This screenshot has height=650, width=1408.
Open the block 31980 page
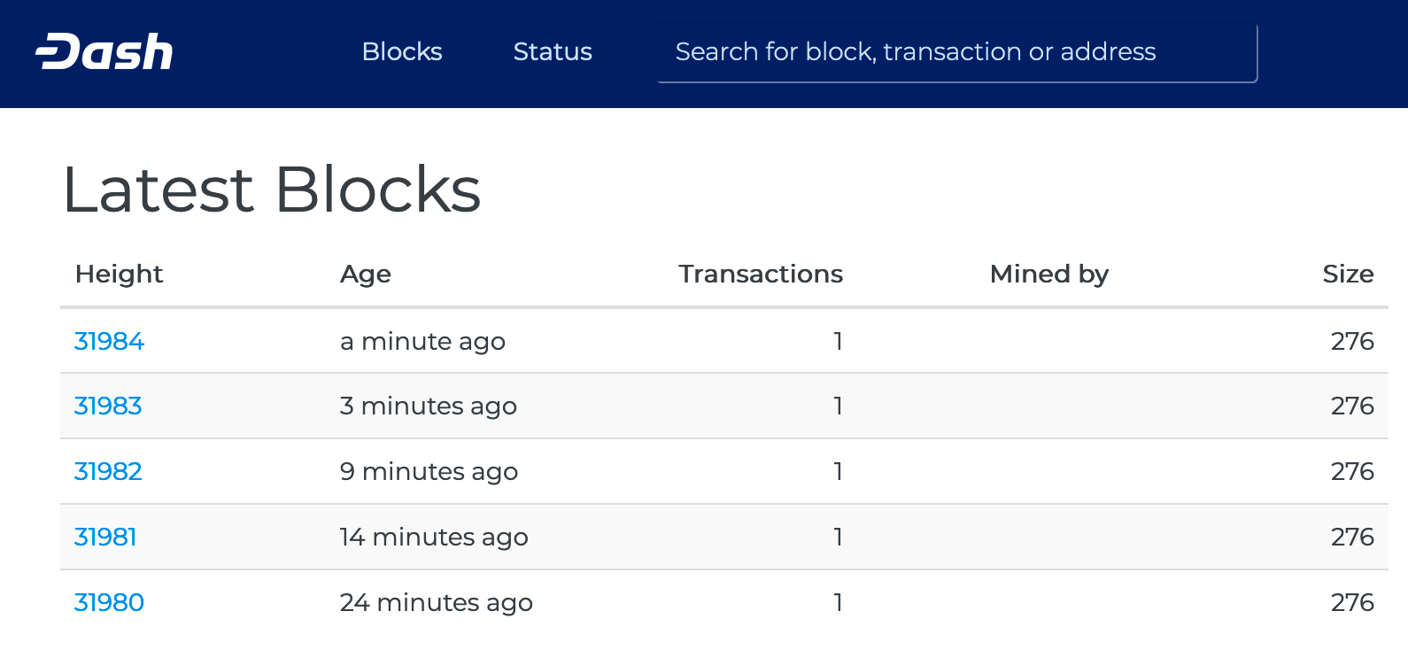pyautogui.click(x=109, y=602)
